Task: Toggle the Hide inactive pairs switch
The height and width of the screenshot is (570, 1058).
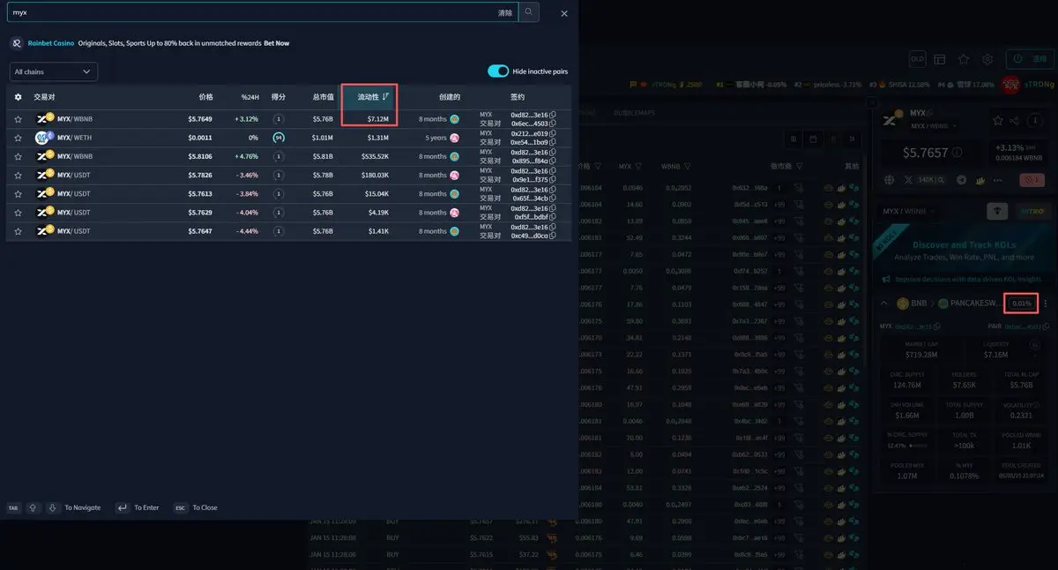Action: [498, 71]
